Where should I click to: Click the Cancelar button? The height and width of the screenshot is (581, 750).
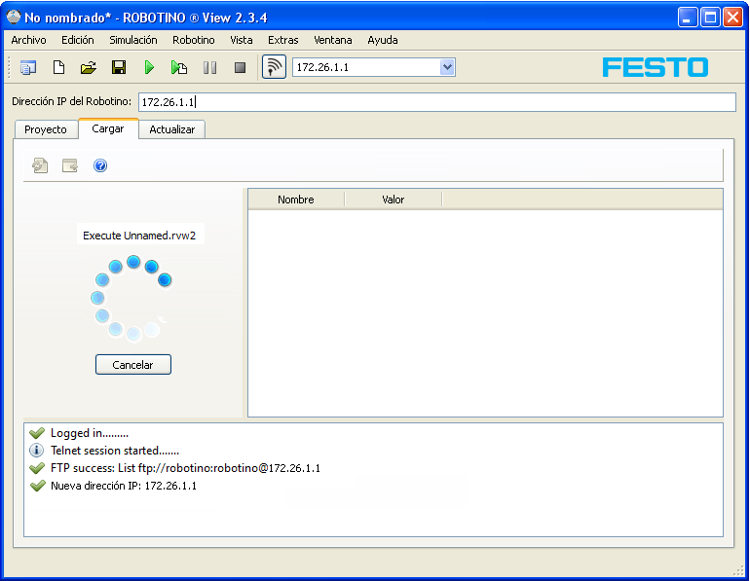(133, 365)
